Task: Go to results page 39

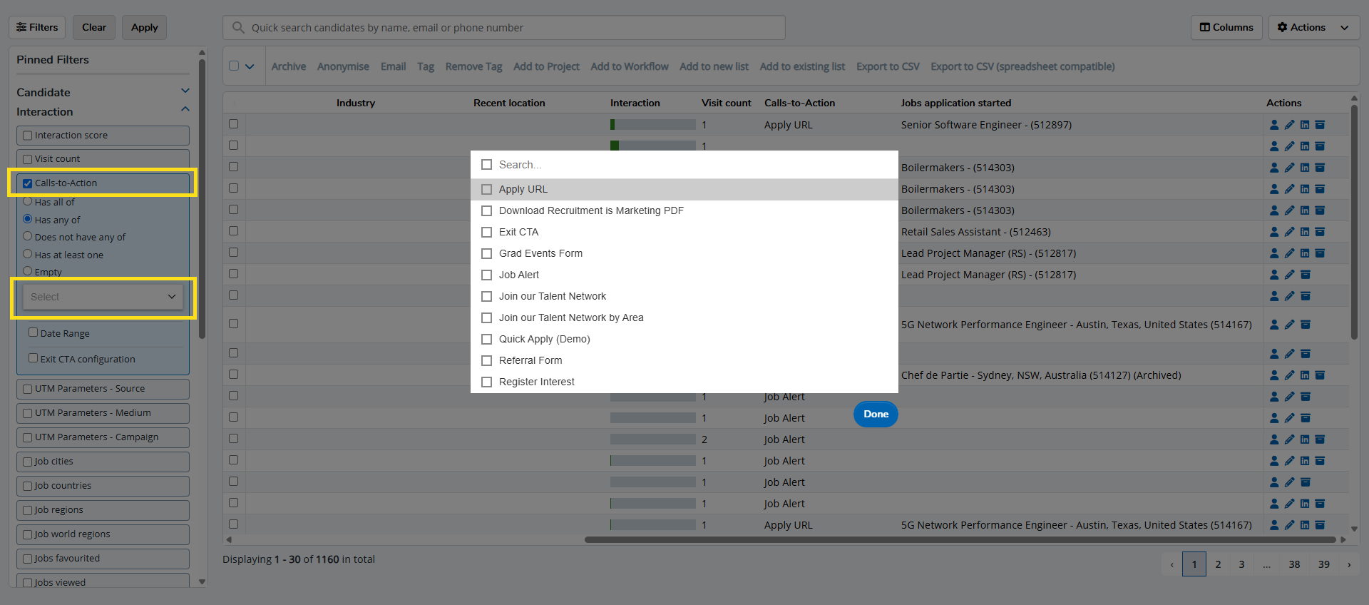Action: coord(1324,564)
